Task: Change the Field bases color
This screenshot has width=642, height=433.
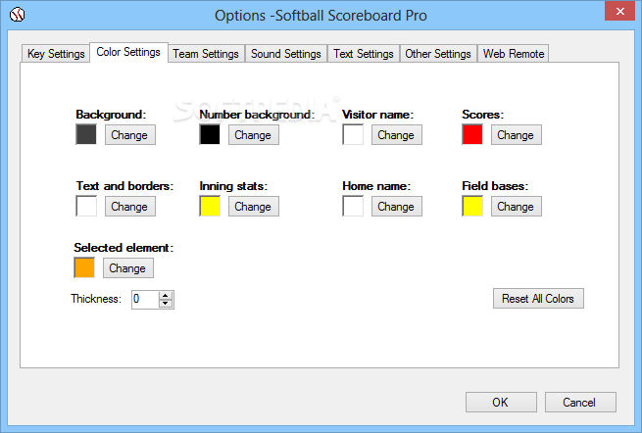Action: point(517,207)
